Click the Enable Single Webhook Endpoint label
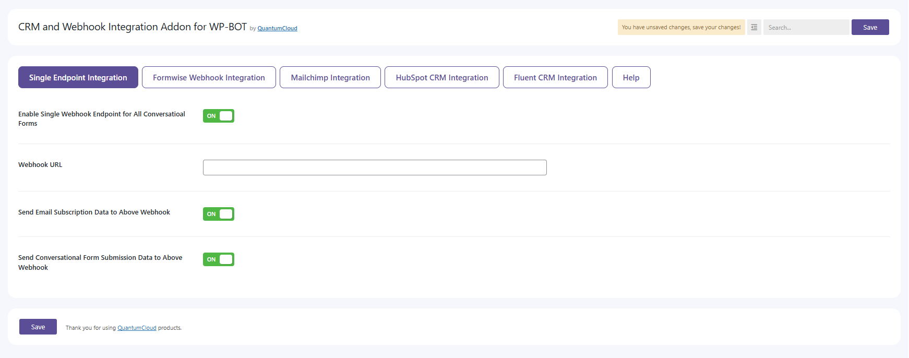 102,118
